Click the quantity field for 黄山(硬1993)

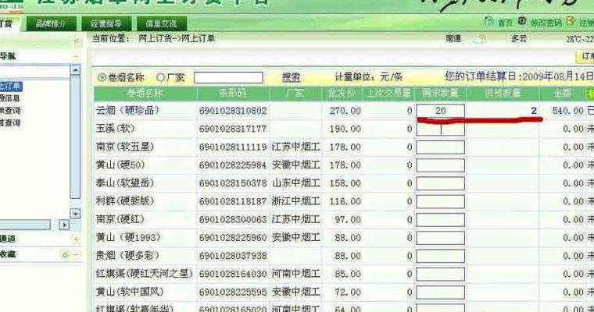tap(440, 238)
